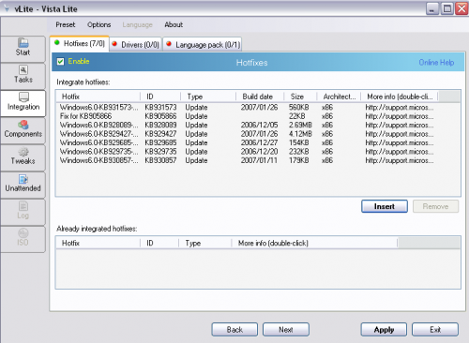Close the vLite window
Screen dimensions: 469x343
click(461, 8)
